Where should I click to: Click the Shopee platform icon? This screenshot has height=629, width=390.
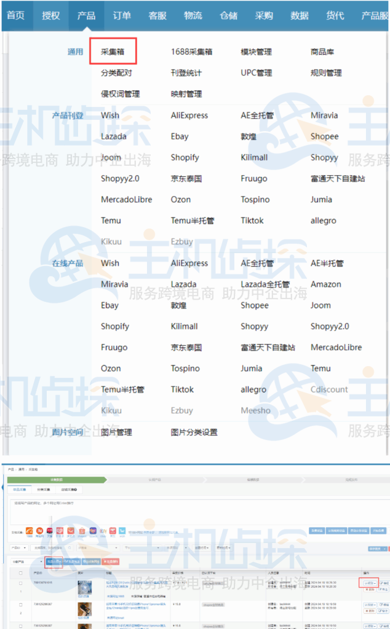pyautogui.click(x=82, y=531)
